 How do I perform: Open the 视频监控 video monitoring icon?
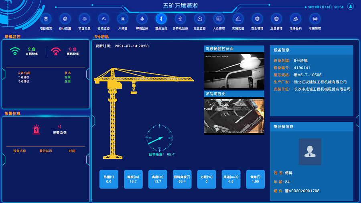pyautogui.click(x=103, y=19)
